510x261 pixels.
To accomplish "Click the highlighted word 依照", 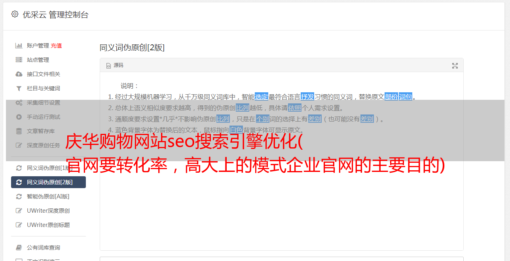I will [294, 108].
